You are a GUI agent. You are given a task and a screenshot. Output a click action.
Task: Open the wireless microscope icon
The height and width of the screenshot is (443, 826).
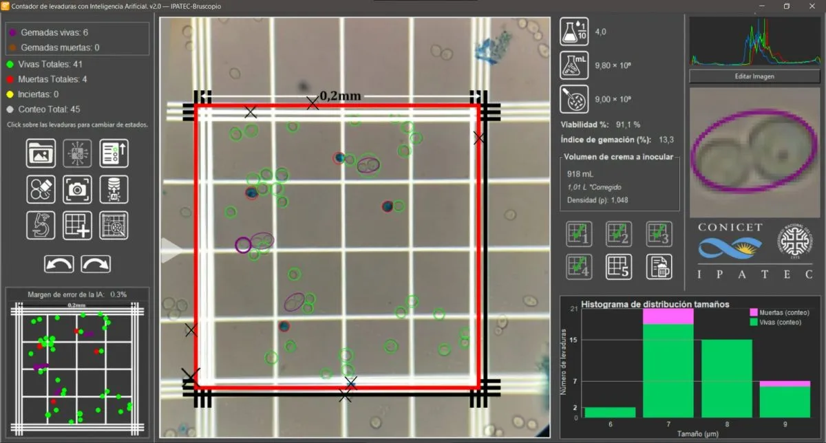[41, 226]
